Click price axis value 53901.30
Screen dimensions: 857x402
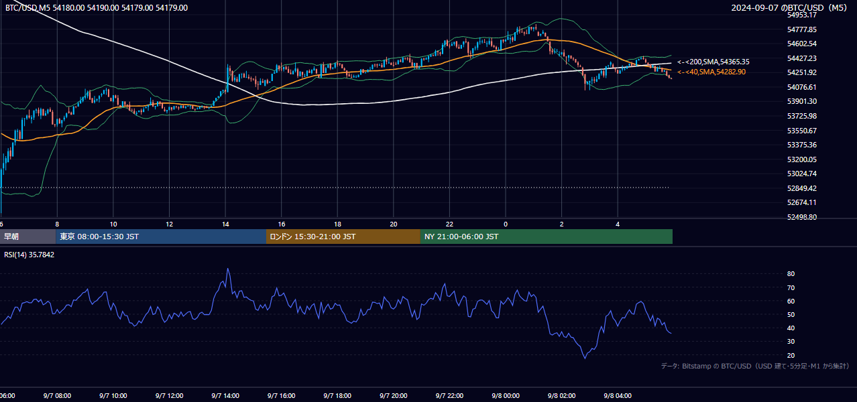point(802,101)
